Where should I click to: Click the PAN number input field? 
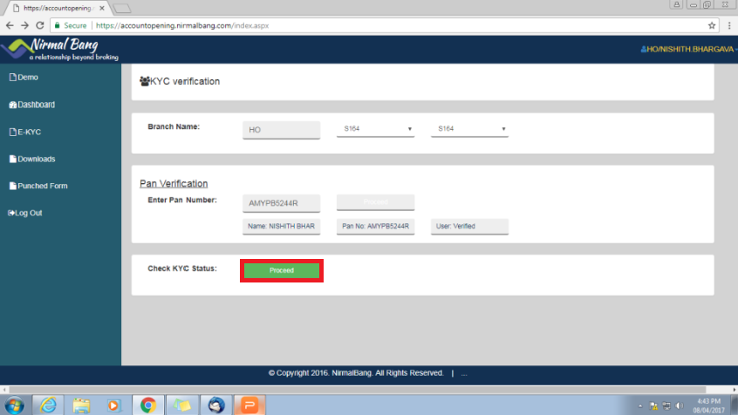point(282,202)
